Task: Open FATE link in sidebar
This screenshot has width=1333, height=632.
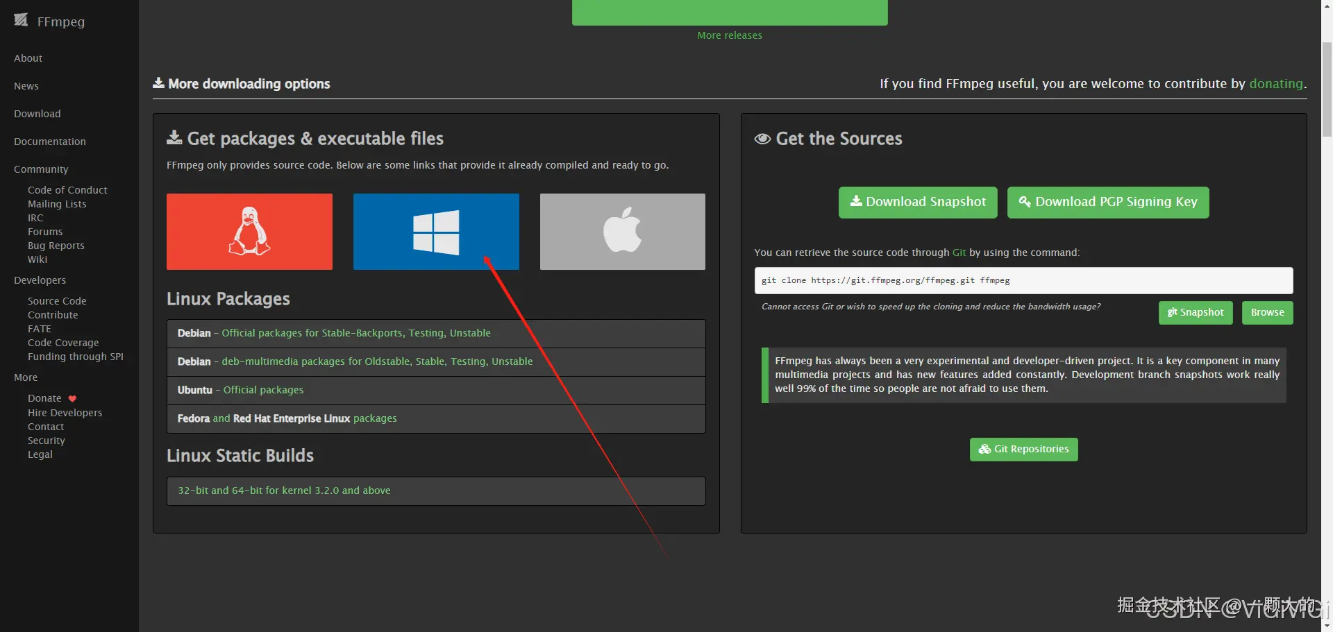Action: (40, 329)
